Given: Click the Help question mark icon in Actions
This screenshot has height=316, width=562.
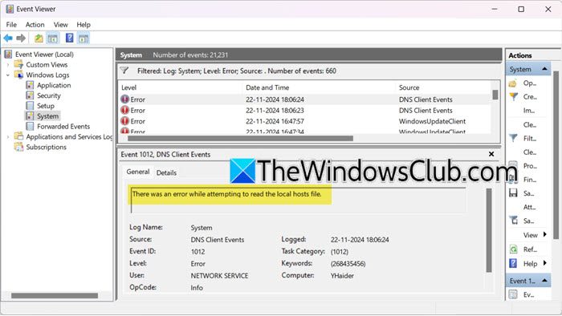Looking at the screenshot, I should [513, 264].
